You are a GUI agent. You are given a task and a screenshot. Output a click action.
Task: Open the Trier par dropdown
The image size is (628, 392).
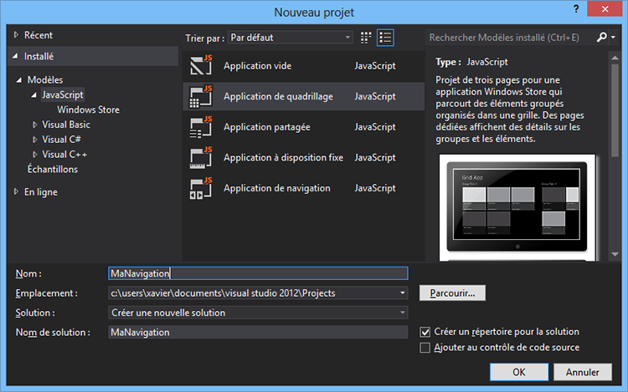pyautogui.click(x=291, y=38)
